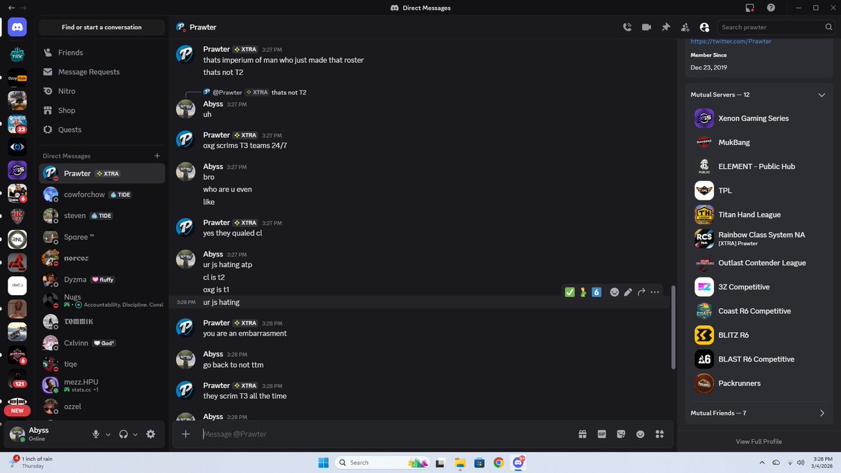Forward the hovered message

tap(641, 292)
